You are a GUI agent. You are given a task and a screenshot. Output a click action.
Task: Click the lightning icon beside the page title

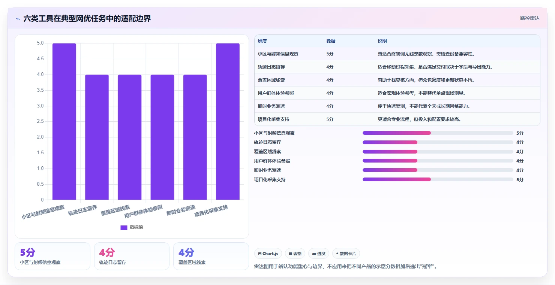click(18, 19)
